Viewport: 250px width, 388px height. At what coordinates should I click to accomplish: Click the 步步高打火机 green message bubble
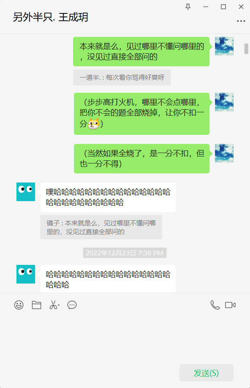(142, 114)
